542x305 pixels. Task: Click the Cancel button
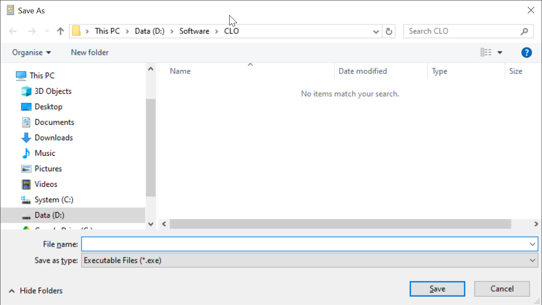[502, 289]
